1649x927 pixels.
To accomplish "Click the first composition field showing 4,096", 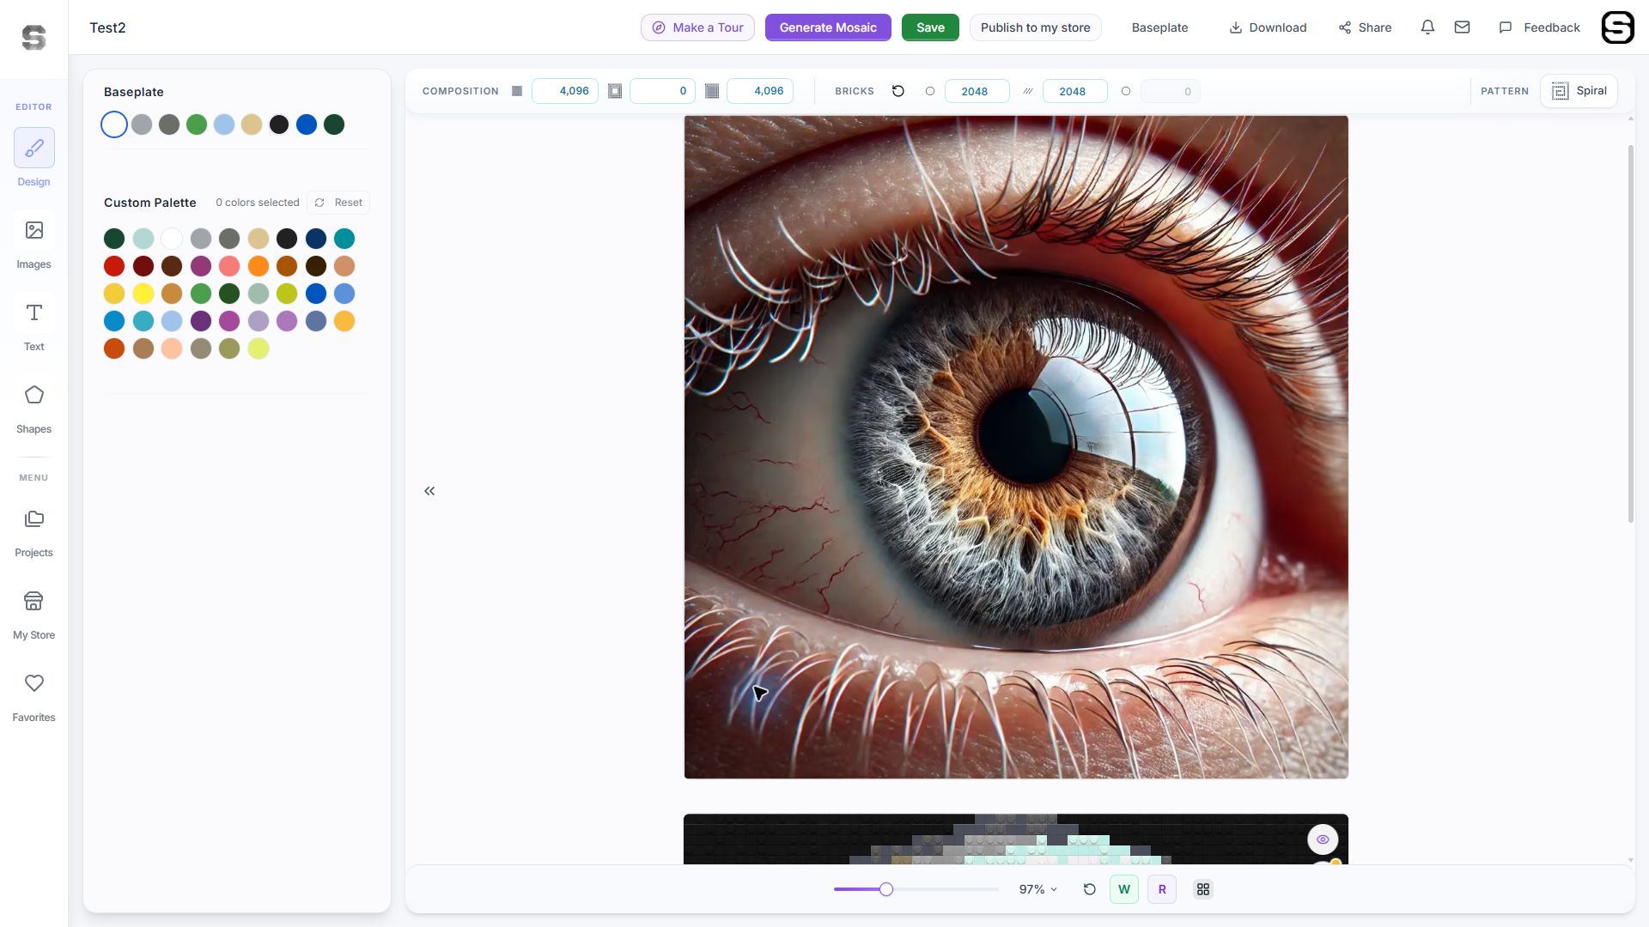I will pyautogui.click(x=565, y=91).
